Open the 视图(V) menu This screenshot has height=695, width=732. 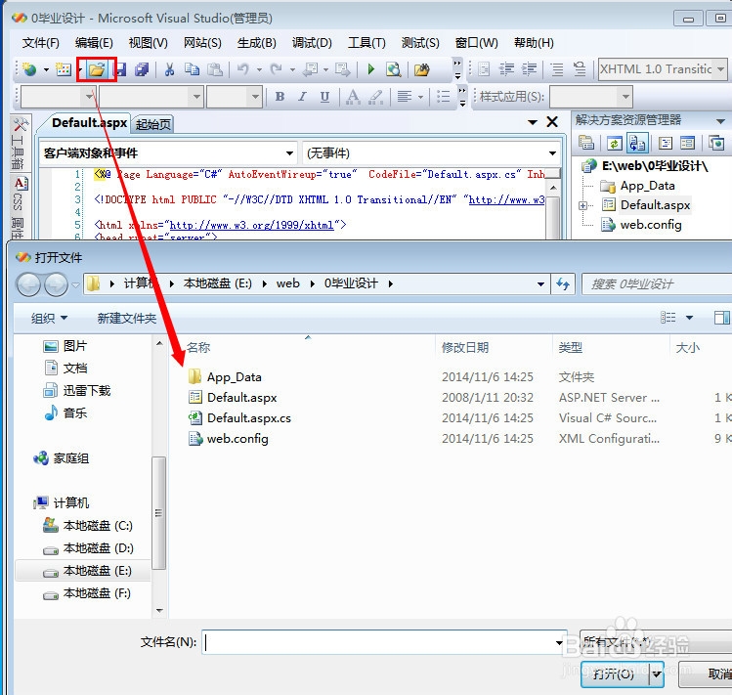click(x=148, y=43)
